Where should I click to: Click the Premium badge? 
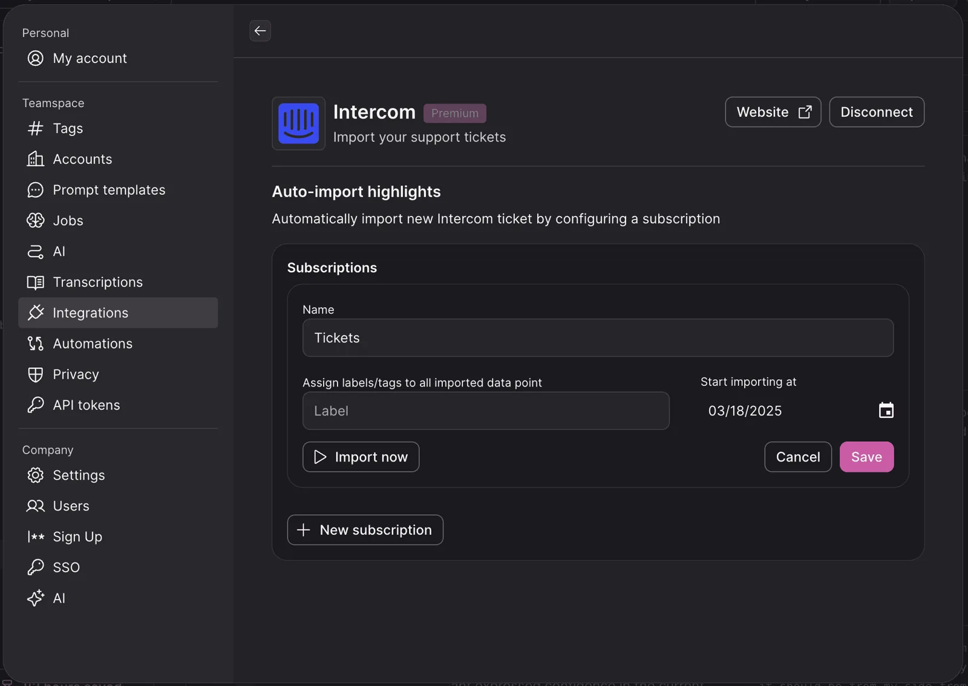455,113
